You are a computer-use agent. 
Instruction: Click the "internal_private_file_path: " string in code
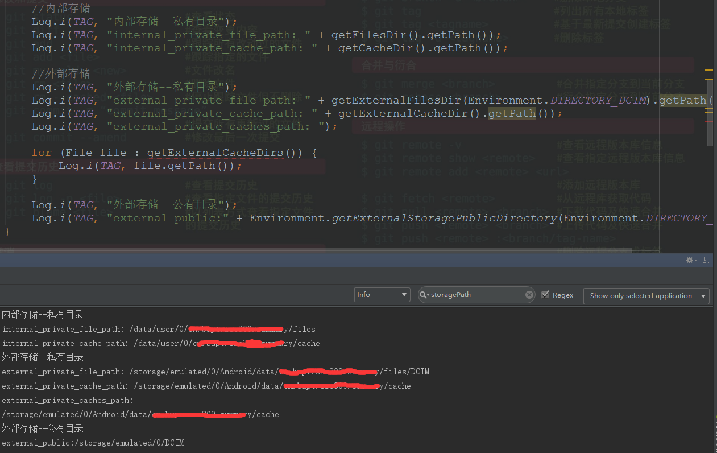(x=209, y=35)
